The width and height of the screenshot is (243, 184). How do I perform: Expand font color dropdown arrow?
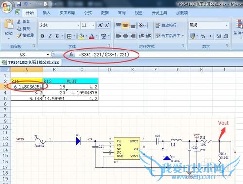[97, 36]
